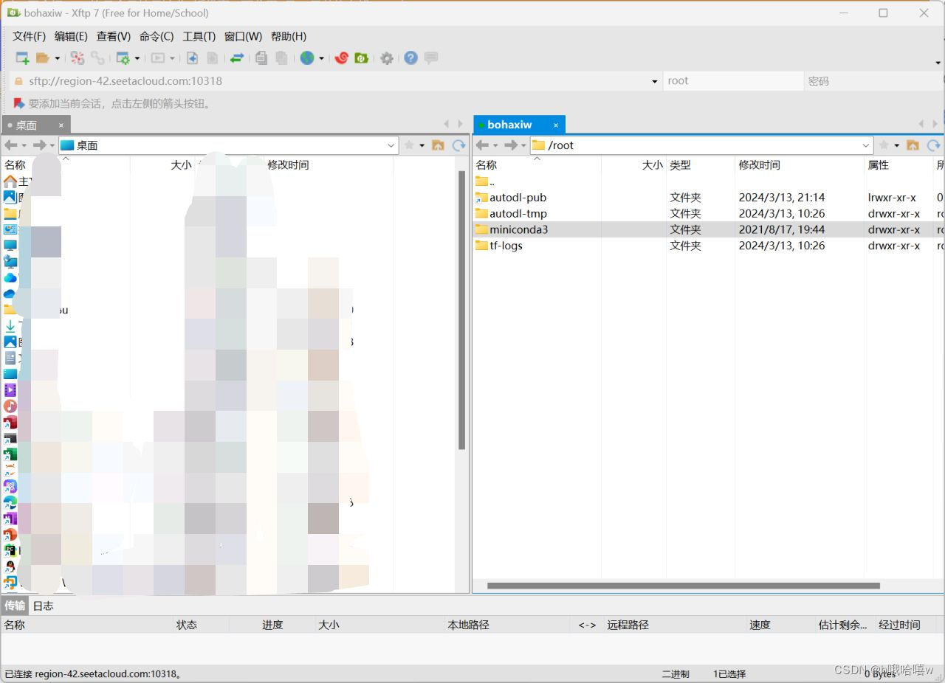This screenshot has width=945, height=683.
Task: Click the Help question mark icon
Action: (x=410, y=58)
